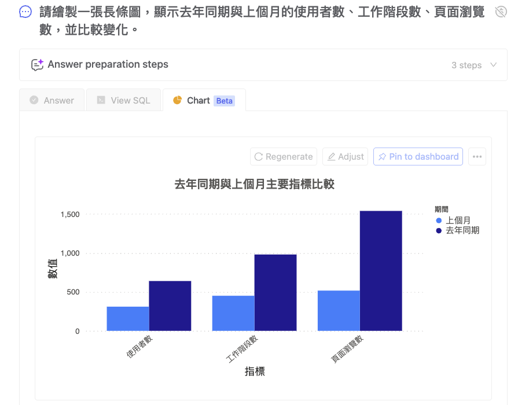
Task: Click the checkmark icon on Answer tab
Action: pos(34,100)
